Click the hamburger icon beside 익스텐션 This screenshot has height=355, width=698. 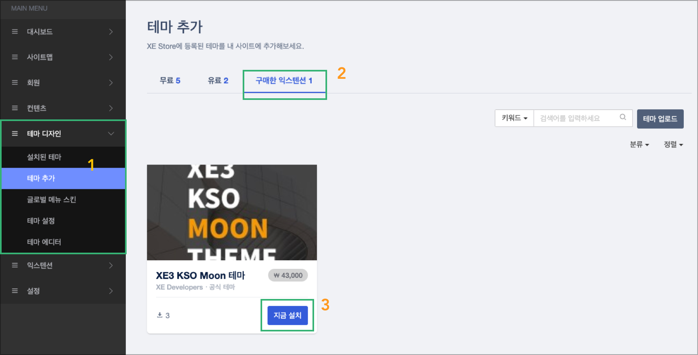click(x=15, y=265)
